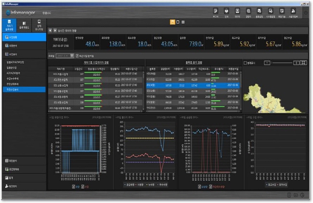Open the pipe network map globe icon
Viewport: 313px width, 203px height.
click(248, 11)
